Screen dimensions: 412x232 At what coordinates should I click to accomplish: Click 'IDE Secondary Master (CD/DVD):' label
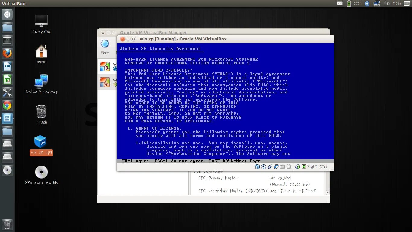tap(233, 191)
